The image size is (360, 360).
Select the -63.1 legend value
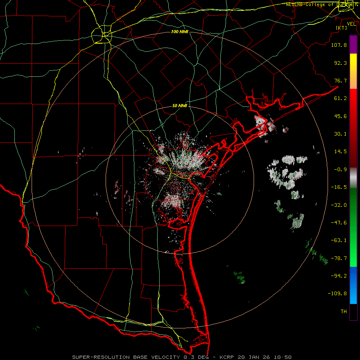click(339, 240)
